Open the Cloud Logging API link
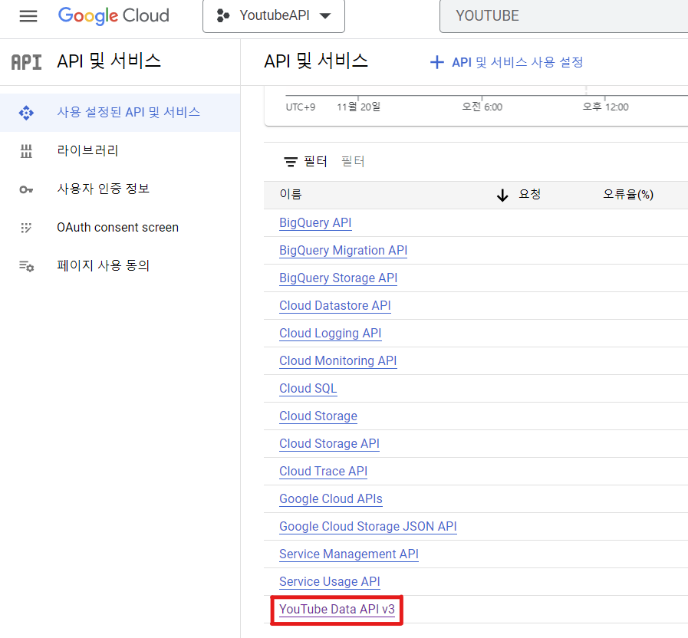 click(x=331, y=334)
